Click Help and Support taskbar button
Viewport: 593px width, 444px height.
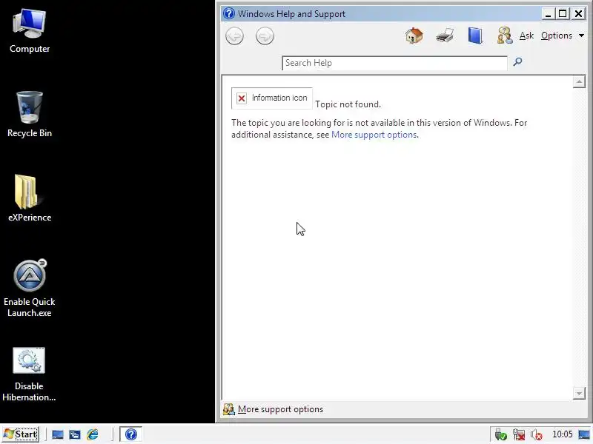pos(131,434)
